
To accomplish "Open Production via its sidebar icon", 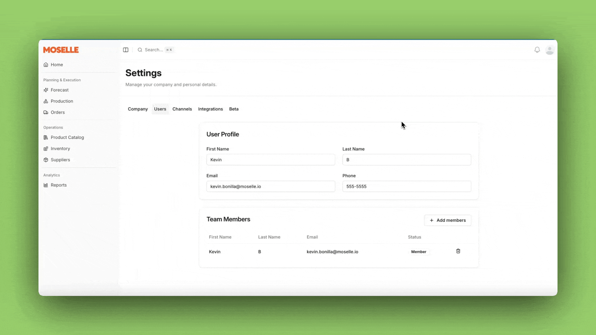I will pyautogui.click(x=46, y=101).
